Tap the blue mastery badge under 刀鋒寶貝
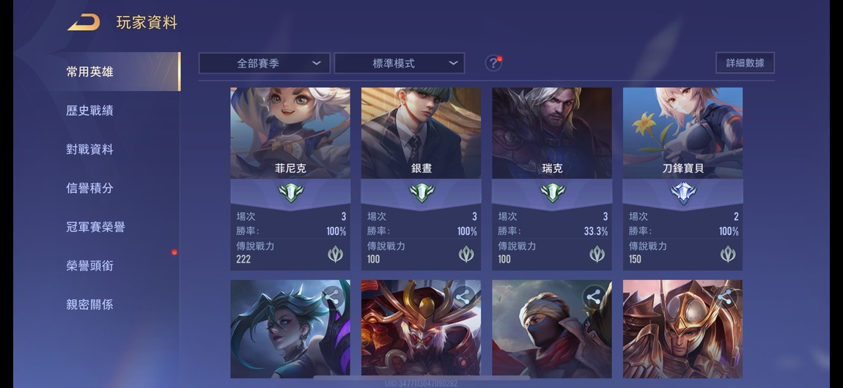843x388 pixels. tap(682, 192)
